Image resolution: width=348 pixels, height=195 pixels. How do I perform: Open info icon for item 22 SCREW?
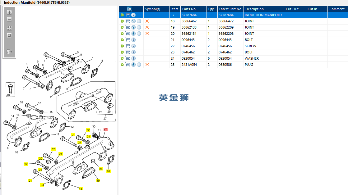coord(133,46)
